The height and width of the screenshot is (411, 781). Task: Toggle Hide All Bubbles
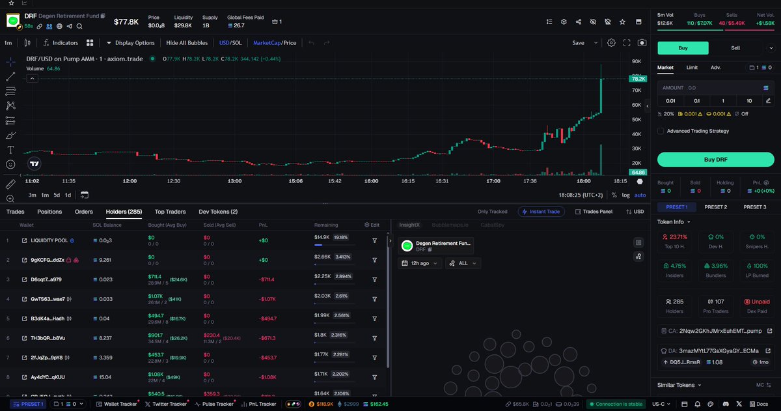[187, 43]
